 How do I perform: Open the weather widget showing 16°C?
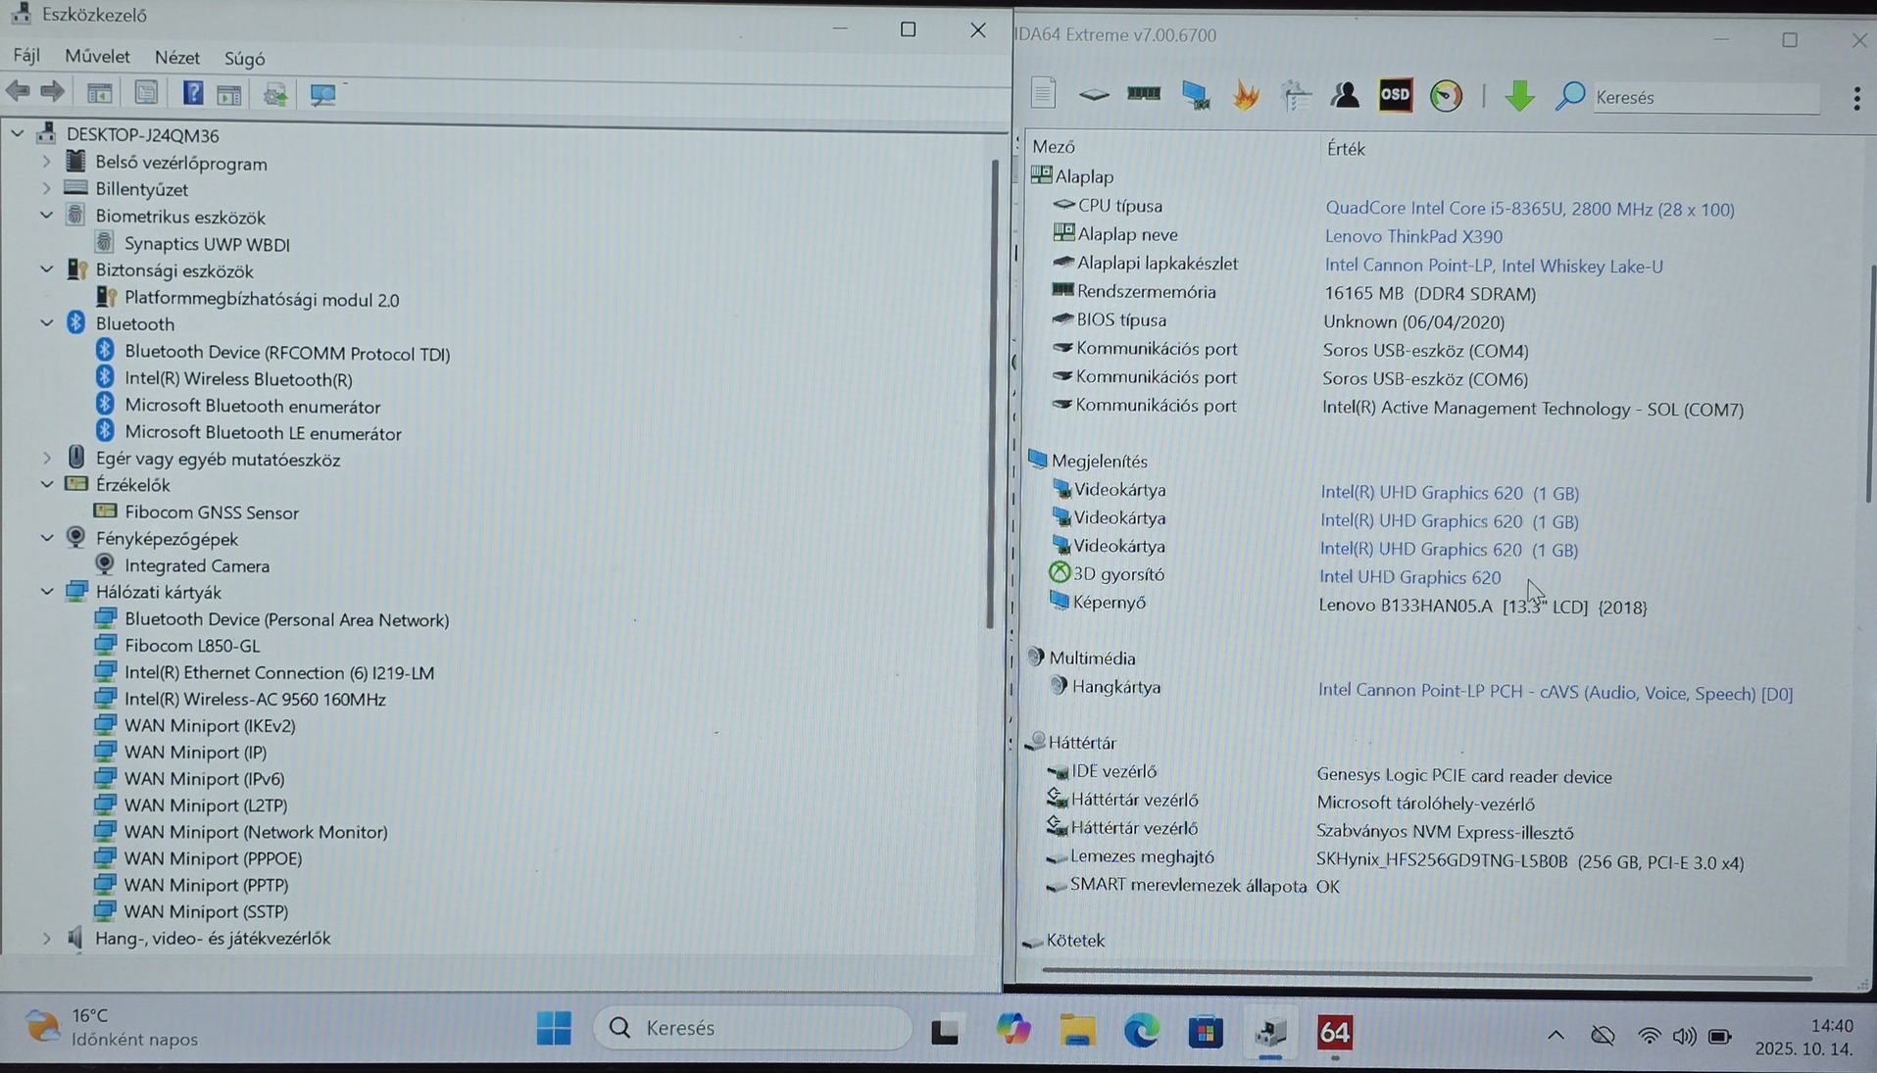113,1027
